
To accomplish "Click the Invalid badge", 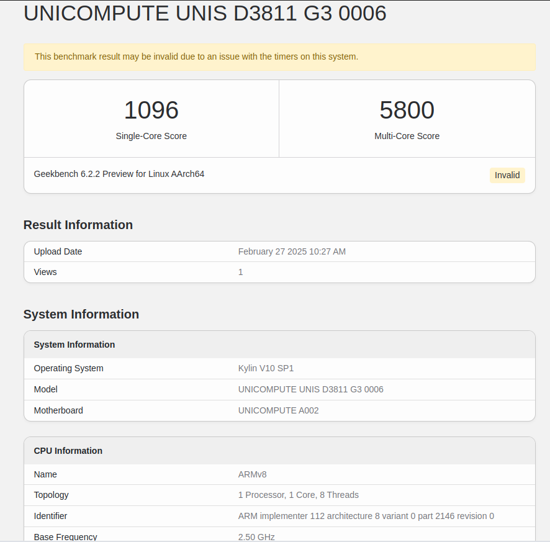I will [x=507, y=175].
